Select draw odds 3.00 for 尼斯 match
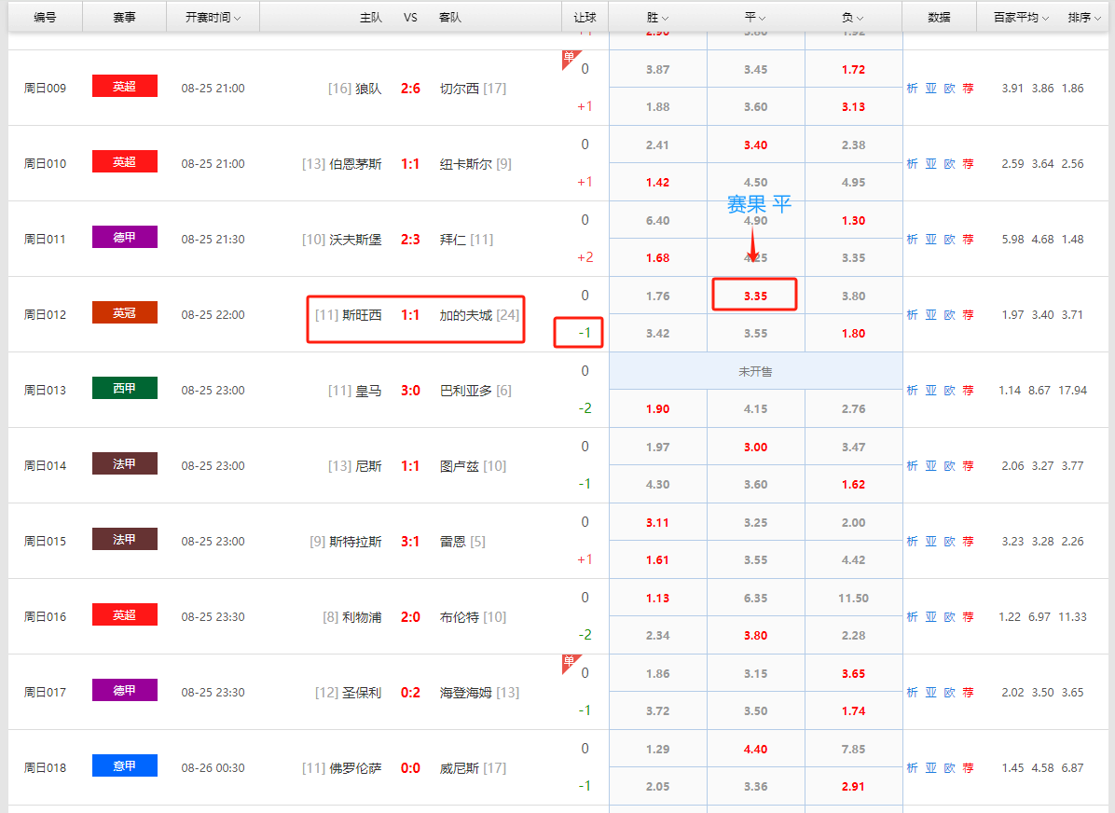Viewport: 1115px width, 813px height. [x=755, y=448]
